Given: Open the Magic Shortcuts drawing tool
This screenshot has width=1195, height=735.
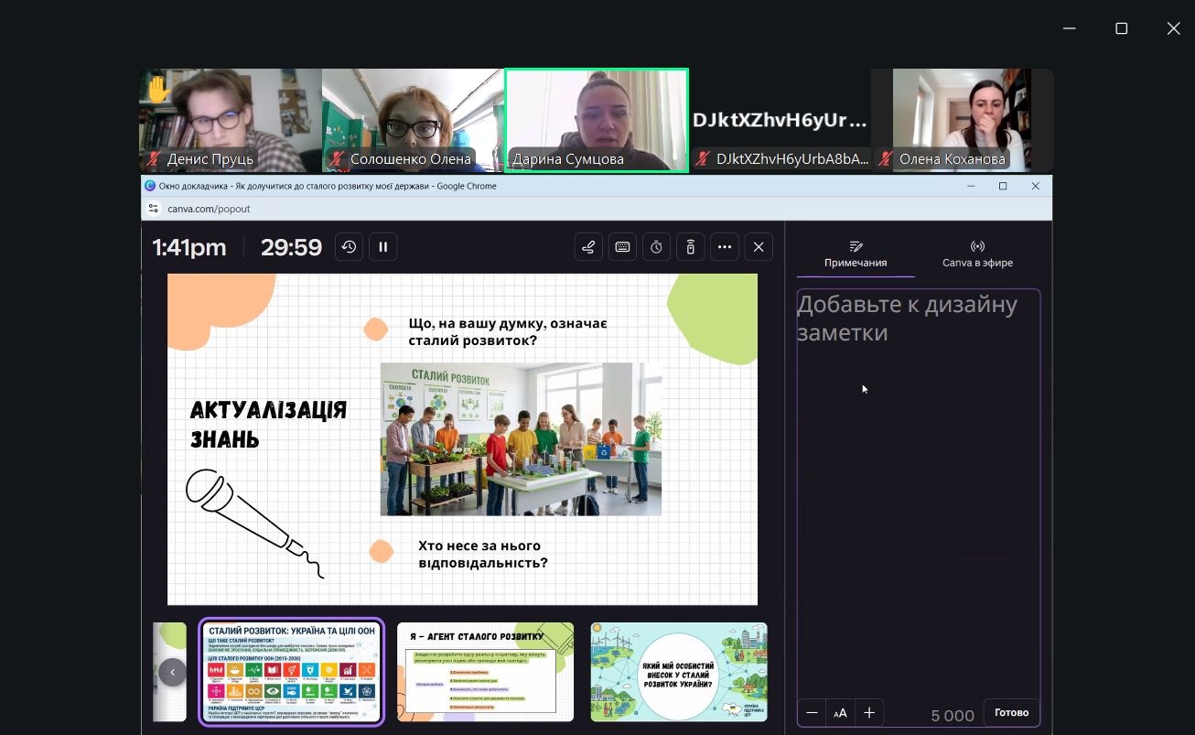Looking at the screenshot, I should [x=588, y=247].
